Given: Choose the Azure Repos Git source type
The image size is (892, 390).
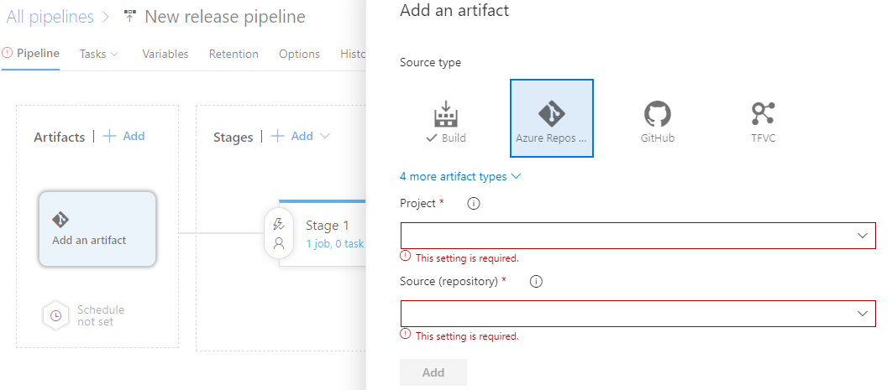Looking at the screenshot, I should point(551,118).
